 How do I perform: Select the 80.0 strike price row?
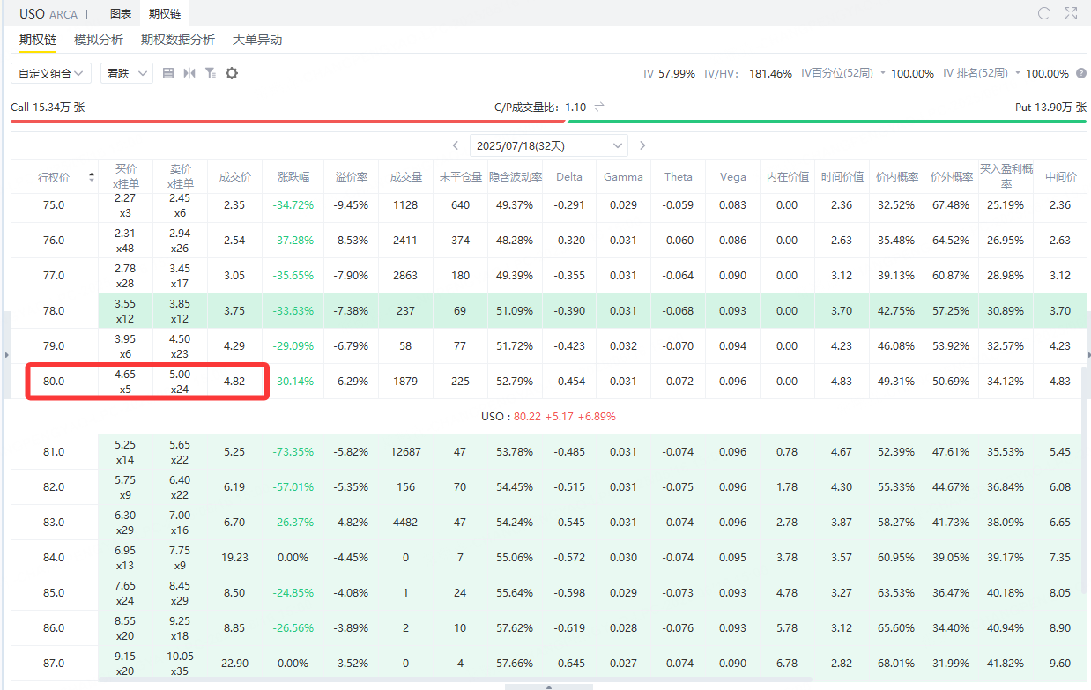pyautogui.click(x=54, y=382)
